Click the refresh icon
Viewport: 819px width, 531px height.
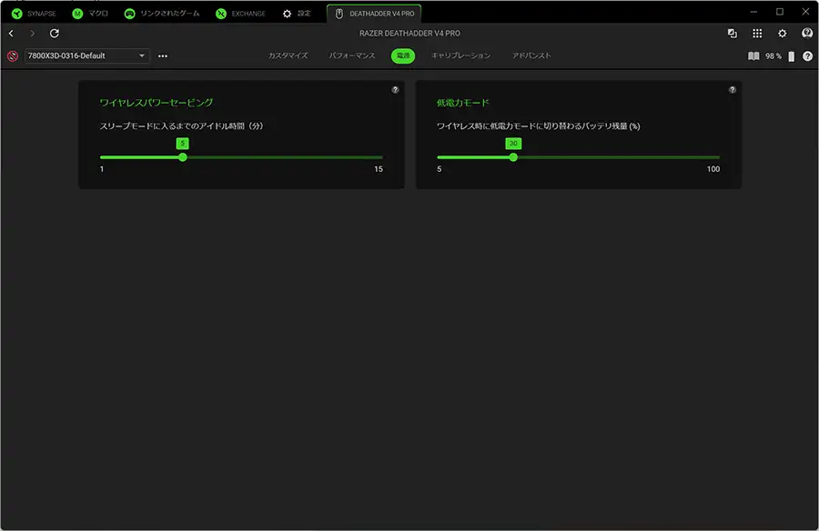[x=55, y=34]
